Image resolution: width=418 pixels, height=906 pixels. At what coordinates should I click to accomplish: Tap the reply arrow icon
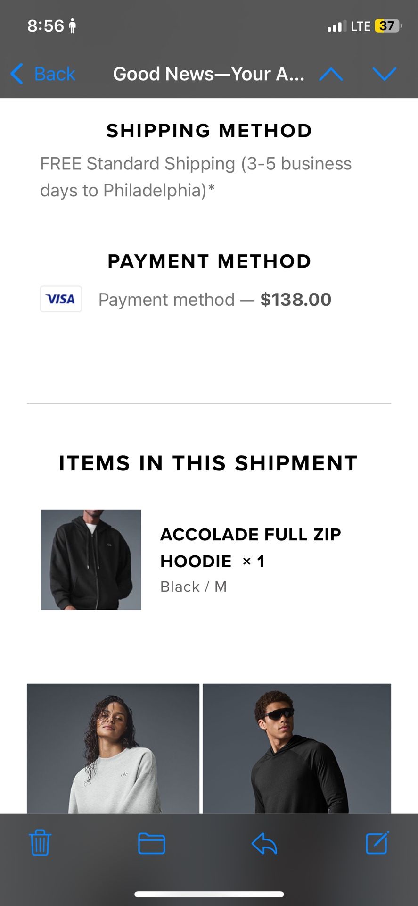click(x=264, y=843)
